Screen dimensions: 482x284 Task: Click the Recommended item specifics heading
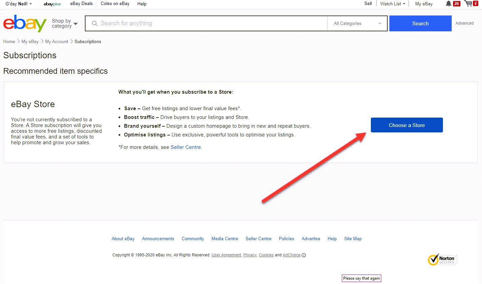pyautogui.click(x=56, y=71)
